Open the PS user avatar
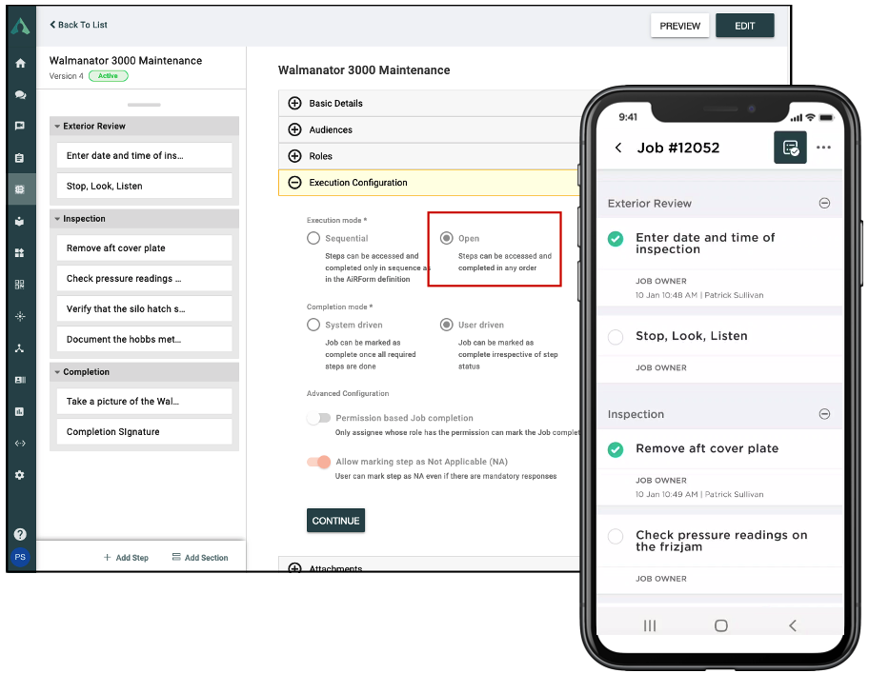Screen dimensions: 869x673 point(20,557)
